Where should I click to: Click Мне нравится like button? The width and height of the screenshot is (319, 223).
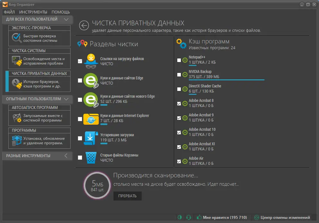tap(222, 217)
